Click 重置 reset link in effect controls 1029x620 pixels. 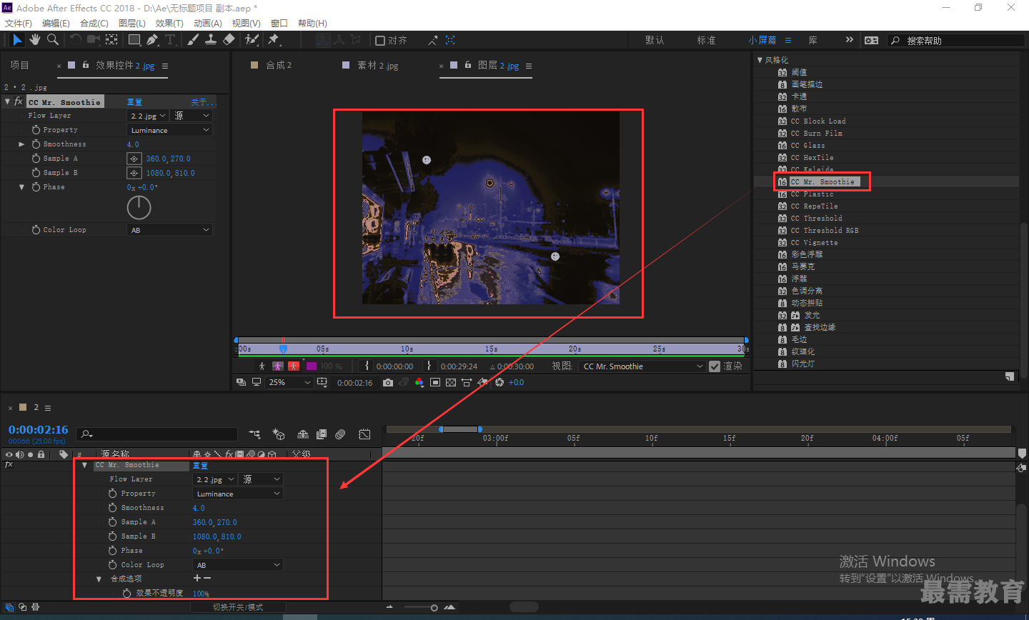(x=134, y=102)
